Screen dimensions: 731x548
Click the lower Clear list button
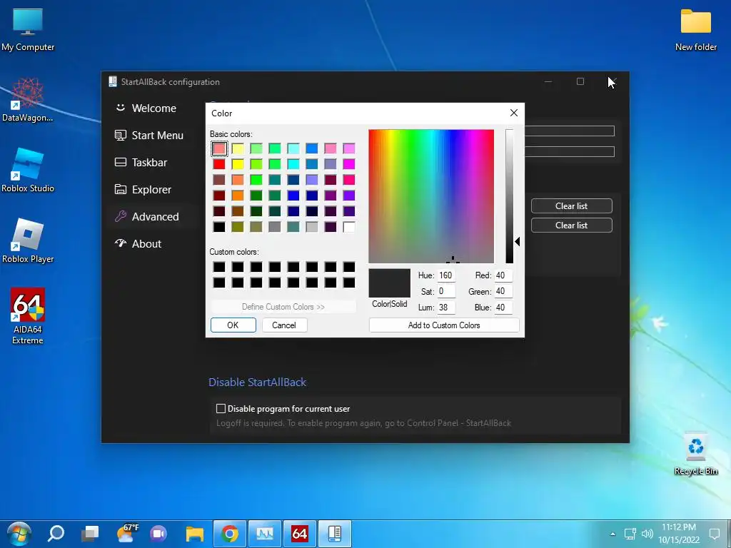[x=571, y=225]
